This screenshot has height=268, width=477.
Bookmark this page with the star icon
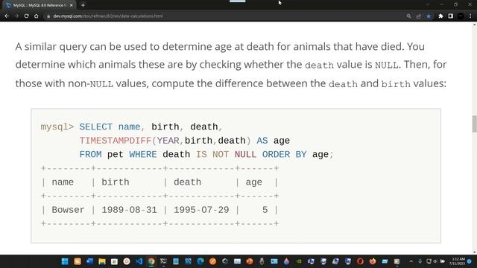[429, 16]
